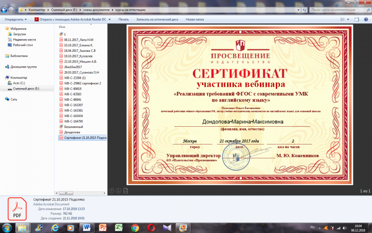The image size is (372, 233).
Task: Expand the address bar history dropdown
Action: [299, 10]
